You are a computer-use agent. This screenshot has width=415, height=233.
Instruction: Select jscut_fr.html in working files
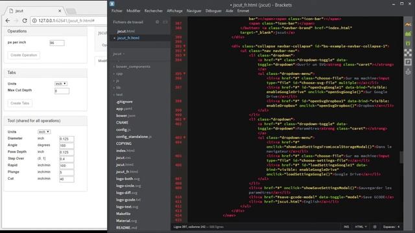128,38
